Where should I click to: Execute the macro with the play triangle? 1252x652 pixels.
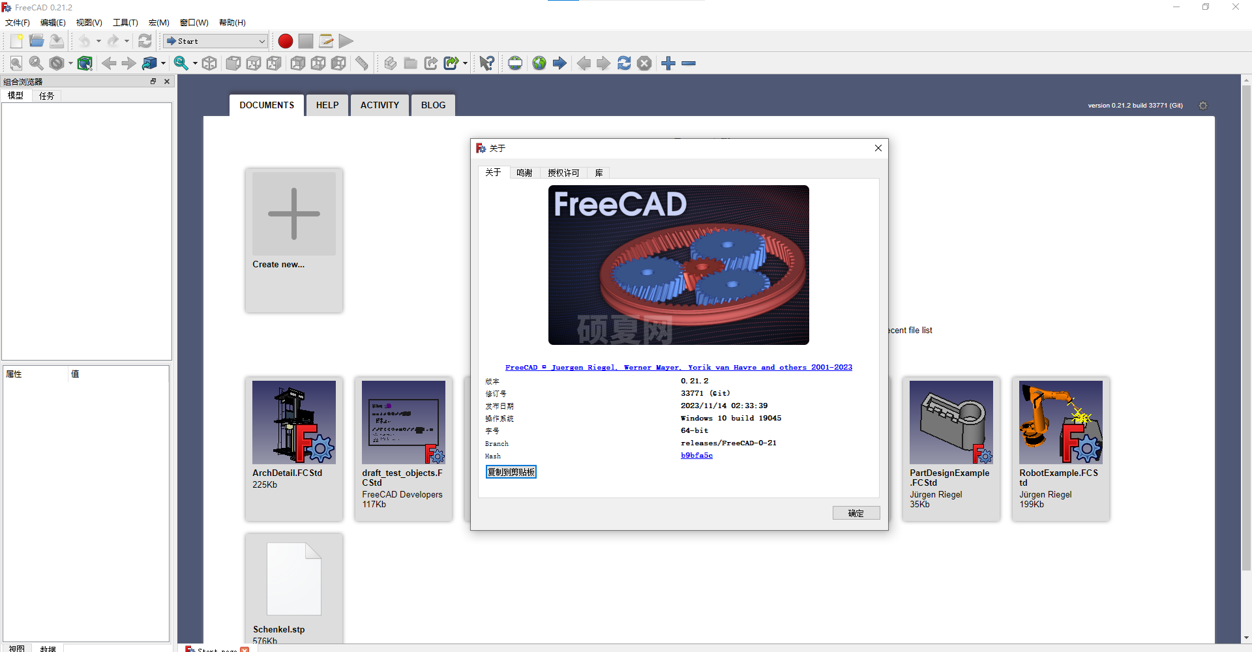point(346,41)
